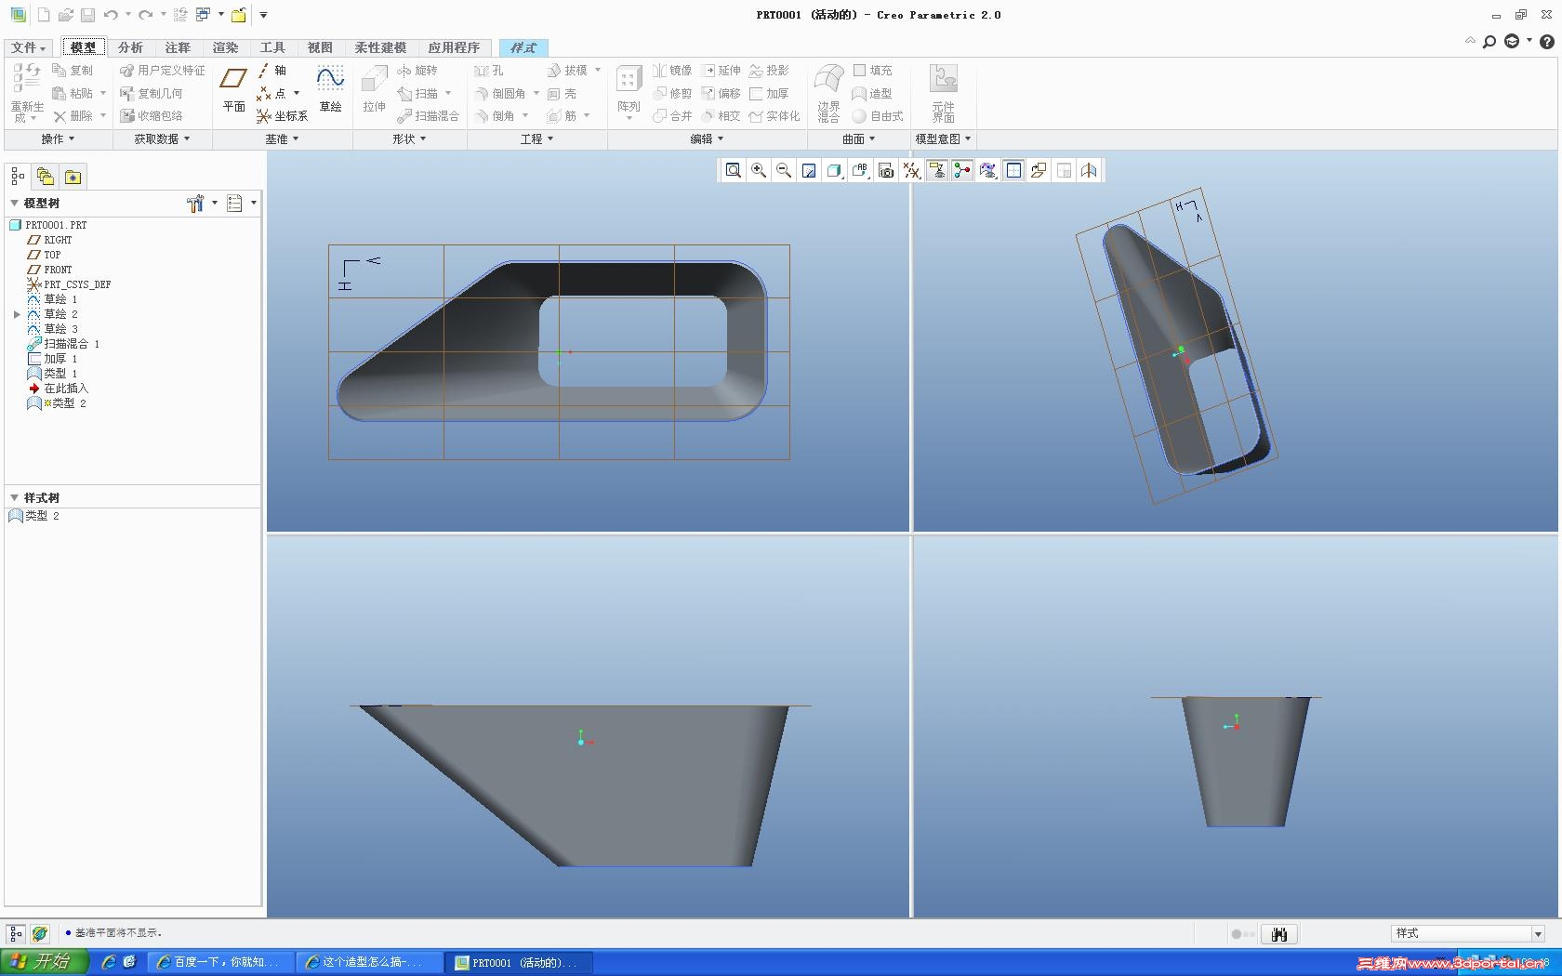Screen dimensions: 1562x976
Task: Open saved orientations icon
Action: 860,170
